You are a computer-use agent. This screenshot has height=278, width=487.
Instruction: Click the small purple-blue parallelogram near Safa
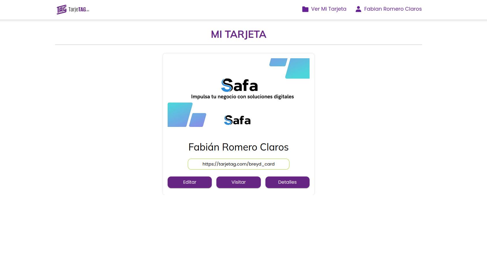(x=198, y=120)
